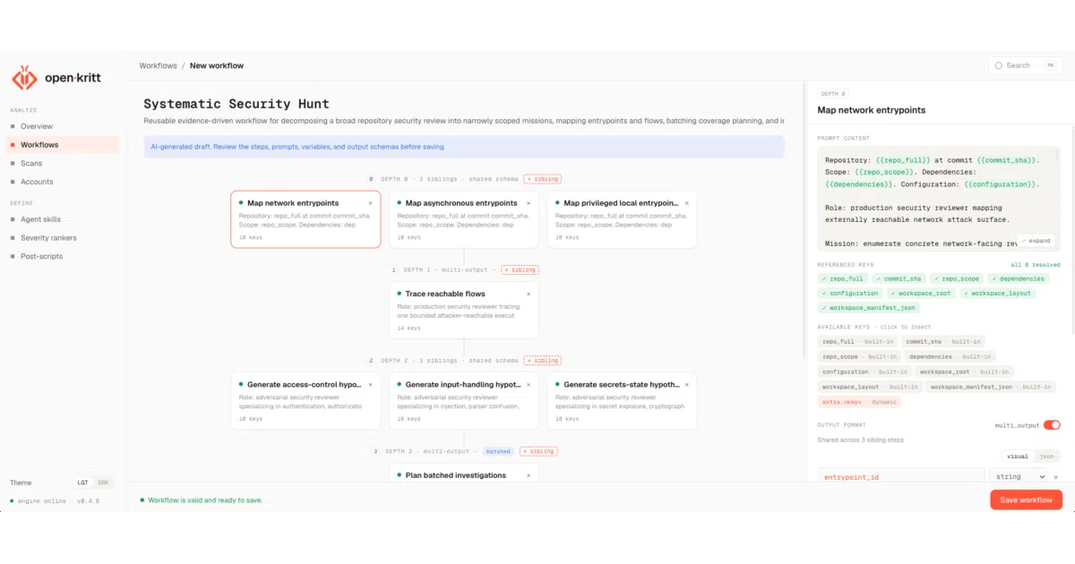Image resolution: width=1075 pixels, height=564 pixels.
Task: Remove the Map network entrypoints step
Action: click(x=370, y=203)
